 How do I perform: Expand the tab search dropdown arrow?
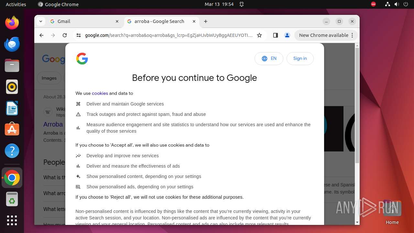41,21
